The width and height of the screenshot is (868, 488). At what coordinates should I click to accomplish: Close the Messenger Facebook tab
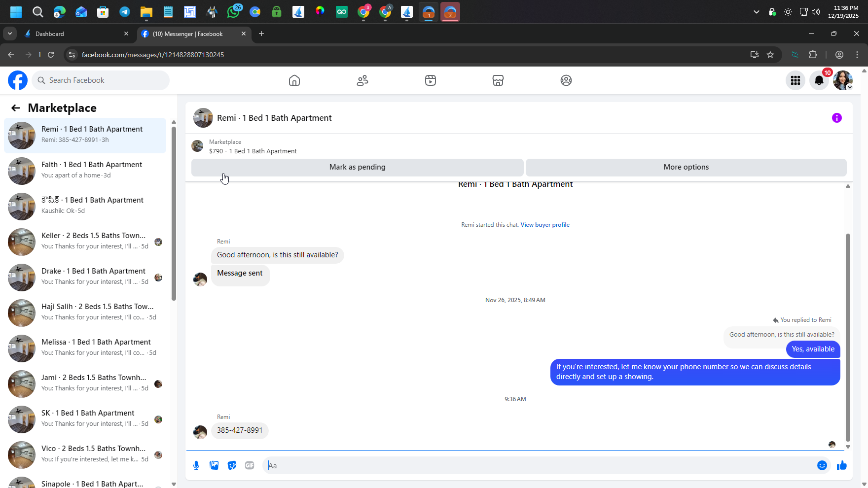(x=244, y=34)
